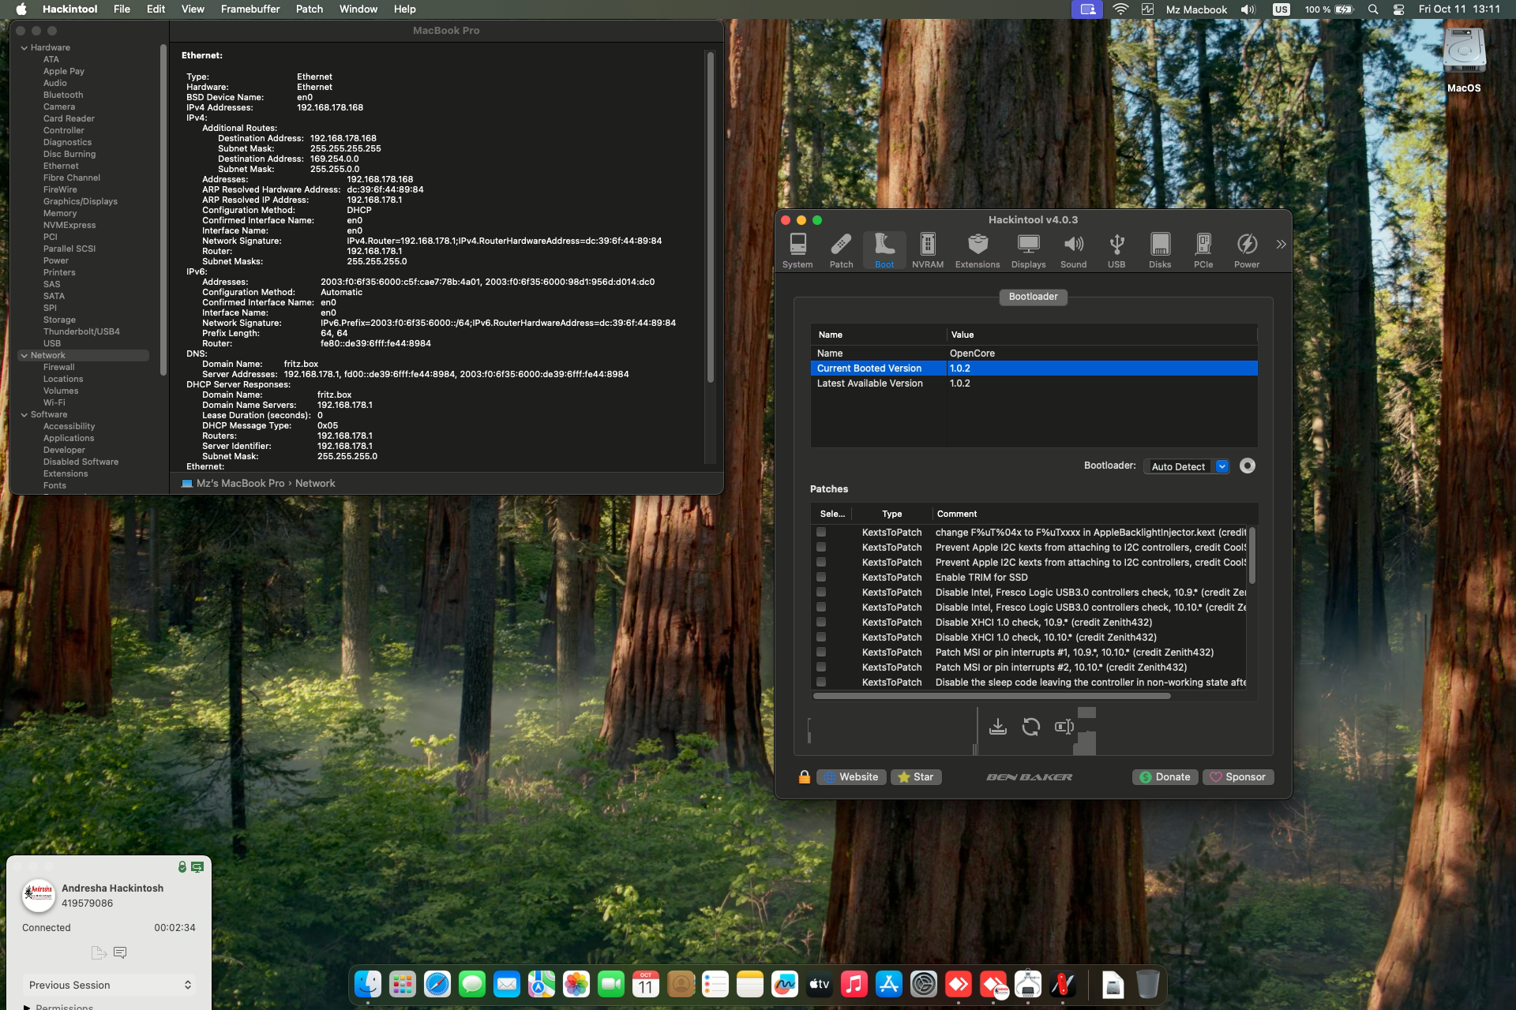Viewport: 1516px width, 1010px height.
Task: Select Wi-Fi in System Information sidebar
Action: click(54, 402)
